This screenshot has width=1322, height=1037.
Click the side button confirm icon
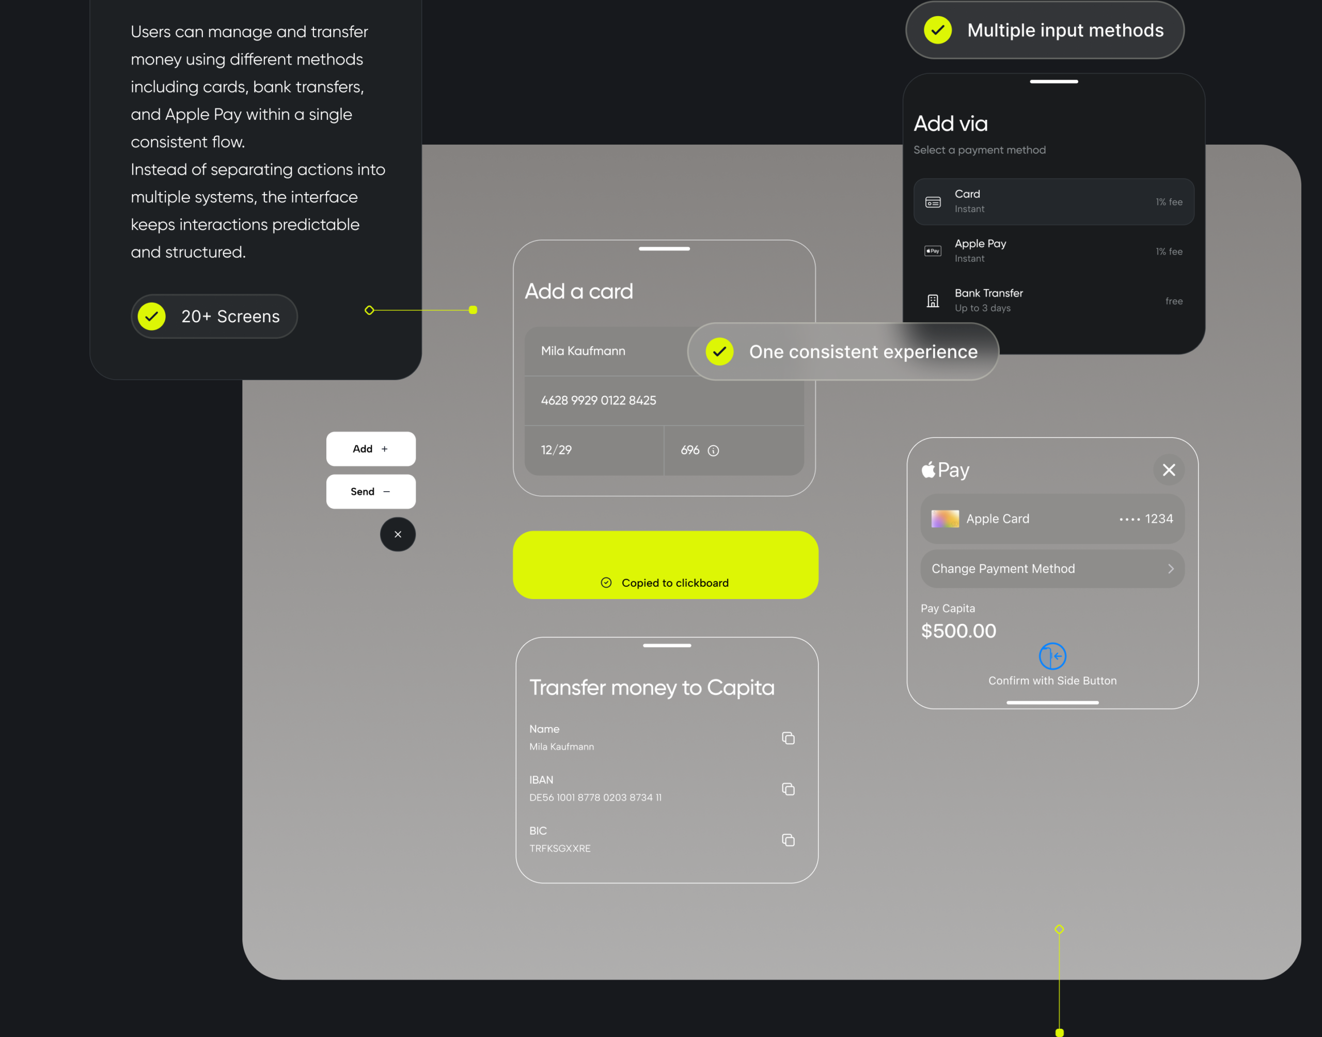(1052, 656)
